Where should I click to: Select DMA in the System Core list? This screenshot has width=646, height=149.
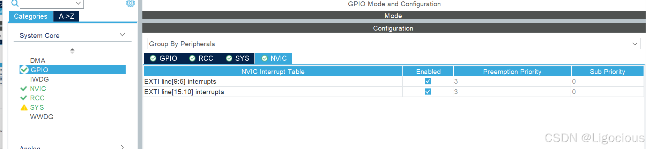(38, 60)
